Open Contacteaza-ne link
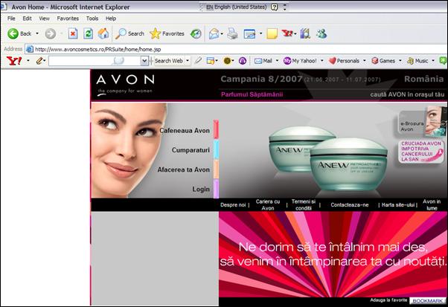This screenshot has height=307, width=448. [350, 205]
